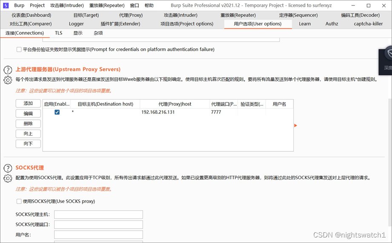Switch to 目标(Target) tab
Image resolution: width=392 pixels, height=243 pixels.
coord(86,15)
